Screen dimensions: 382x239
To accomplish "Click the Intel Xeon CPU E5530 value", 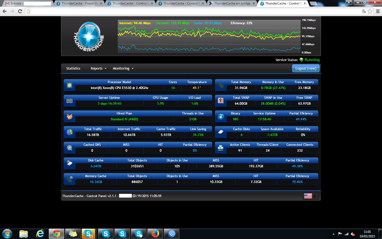I will tap(120, 88).
